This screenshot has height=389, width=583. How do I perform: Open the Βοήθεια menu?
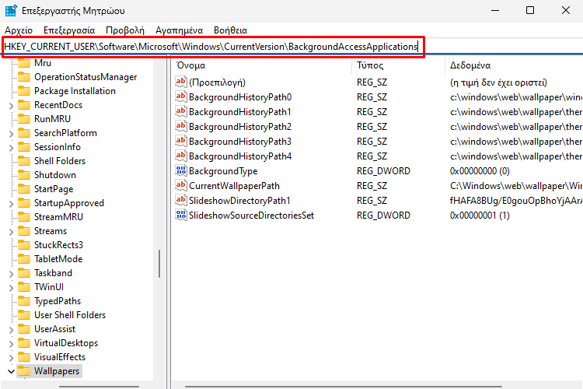pyautogui.click(x=231, y=30)
